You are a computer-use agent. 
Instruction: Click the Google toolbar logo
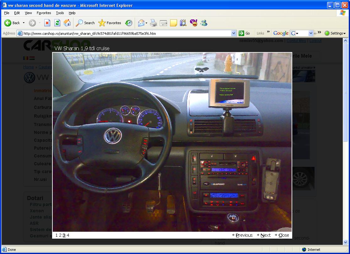(x=281, y=33)
